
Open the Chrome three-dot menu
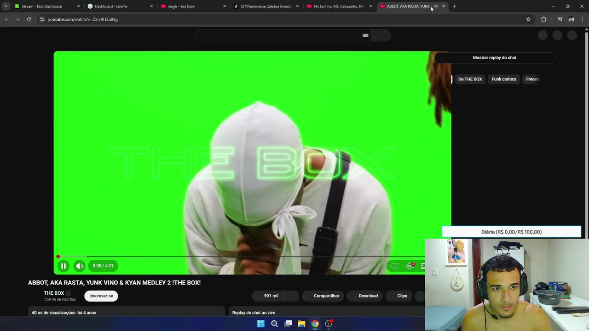(583, 19)
